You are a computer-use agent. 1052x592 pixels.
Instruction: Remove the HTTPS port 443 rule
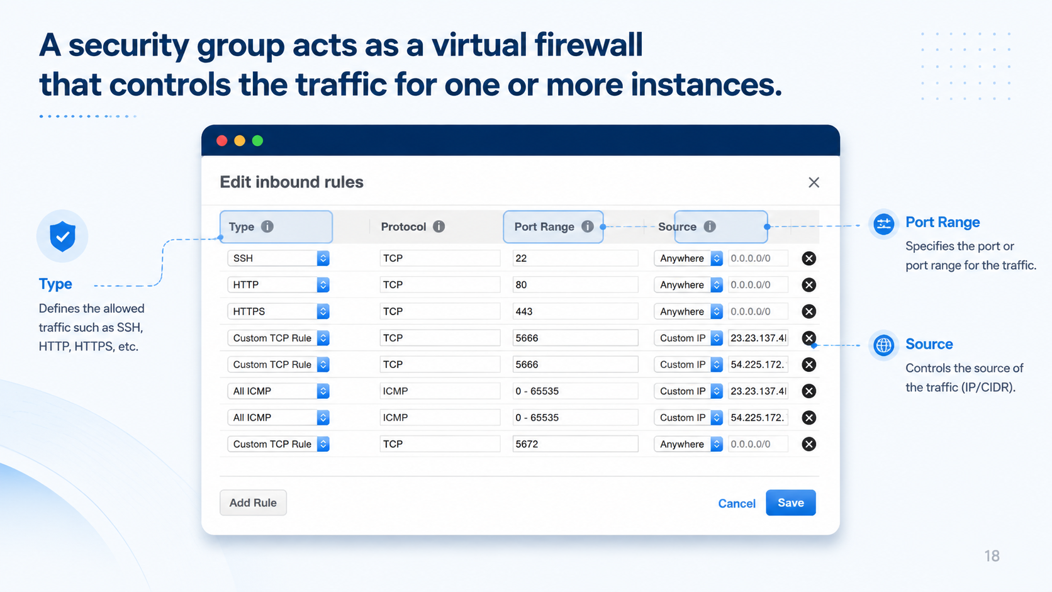(809, 311)
